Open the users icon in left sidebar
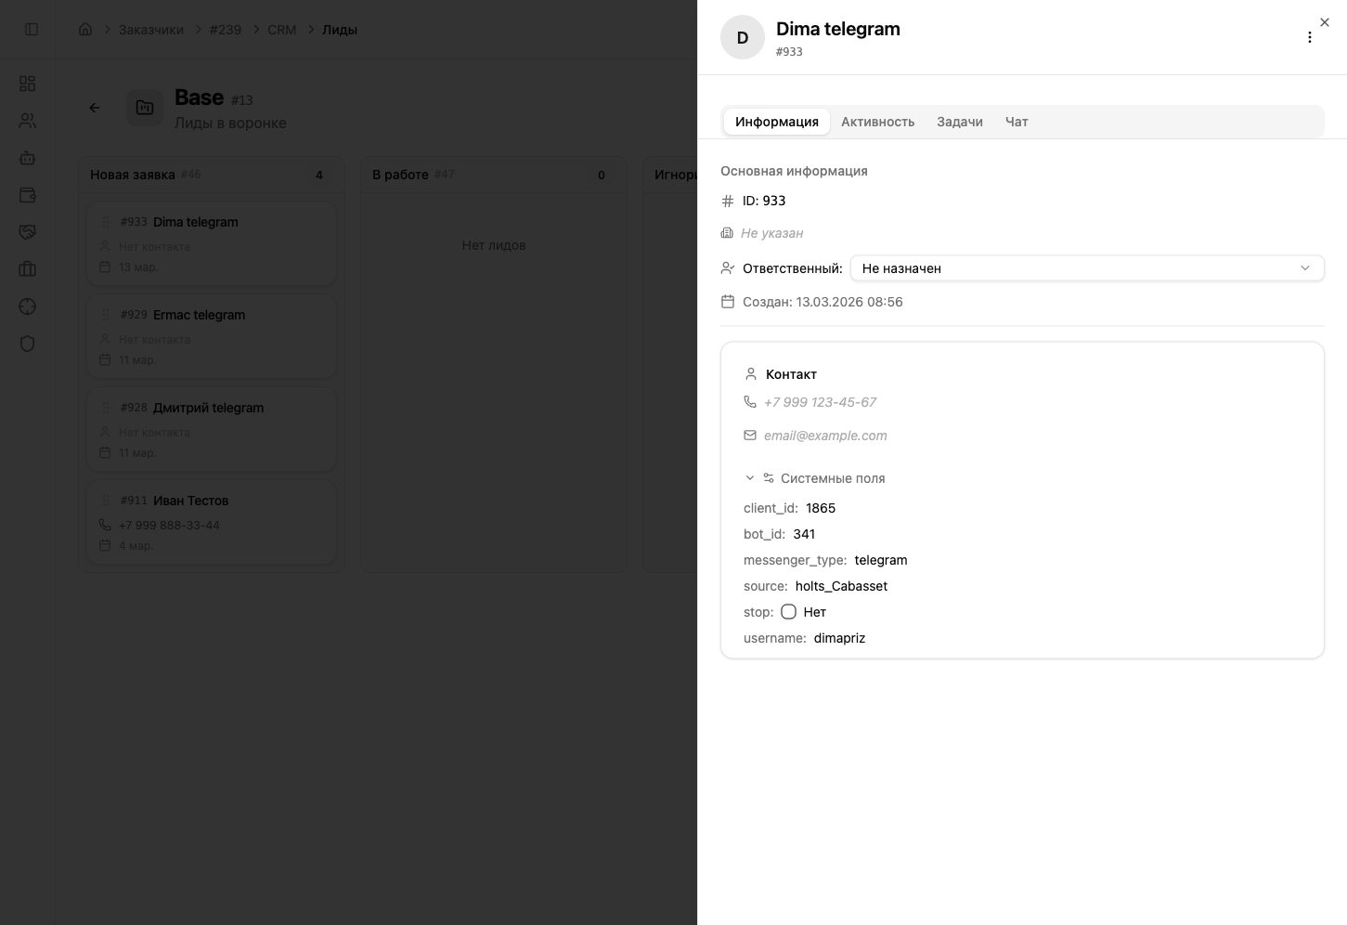This screenshot has height=925, width=1347. [x=27, y=121]
